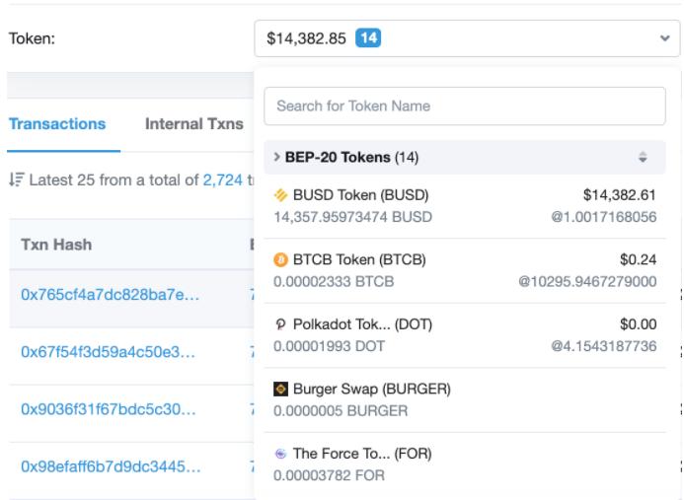This screenshot has width=684, height=500.
Task: Collapse the token balance dropdown
Action: pyautogui.click(x=466, y=39)
